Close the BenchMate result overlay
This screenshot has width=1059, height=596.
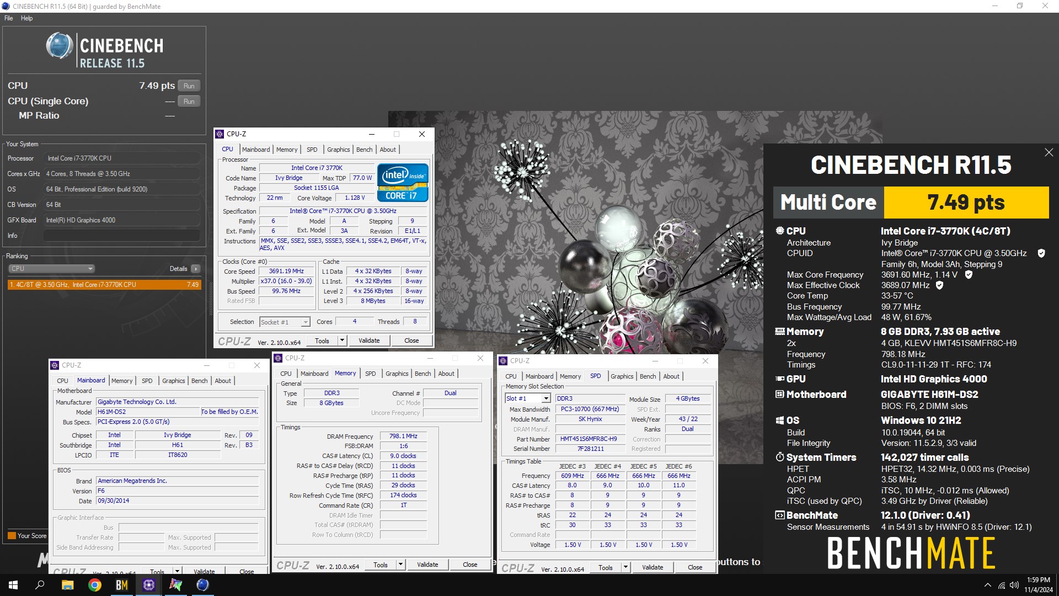click(x=1049, y=152)
